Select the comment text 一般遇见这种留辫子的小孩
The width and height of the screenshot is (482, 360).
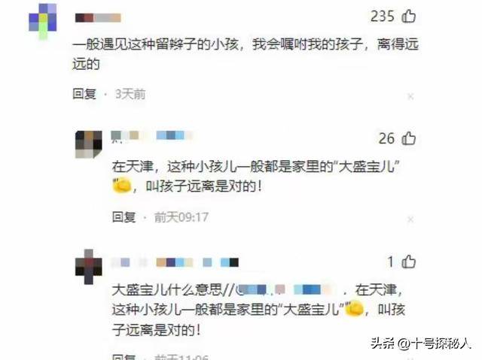pyautogui.click(x=156, y=44)
